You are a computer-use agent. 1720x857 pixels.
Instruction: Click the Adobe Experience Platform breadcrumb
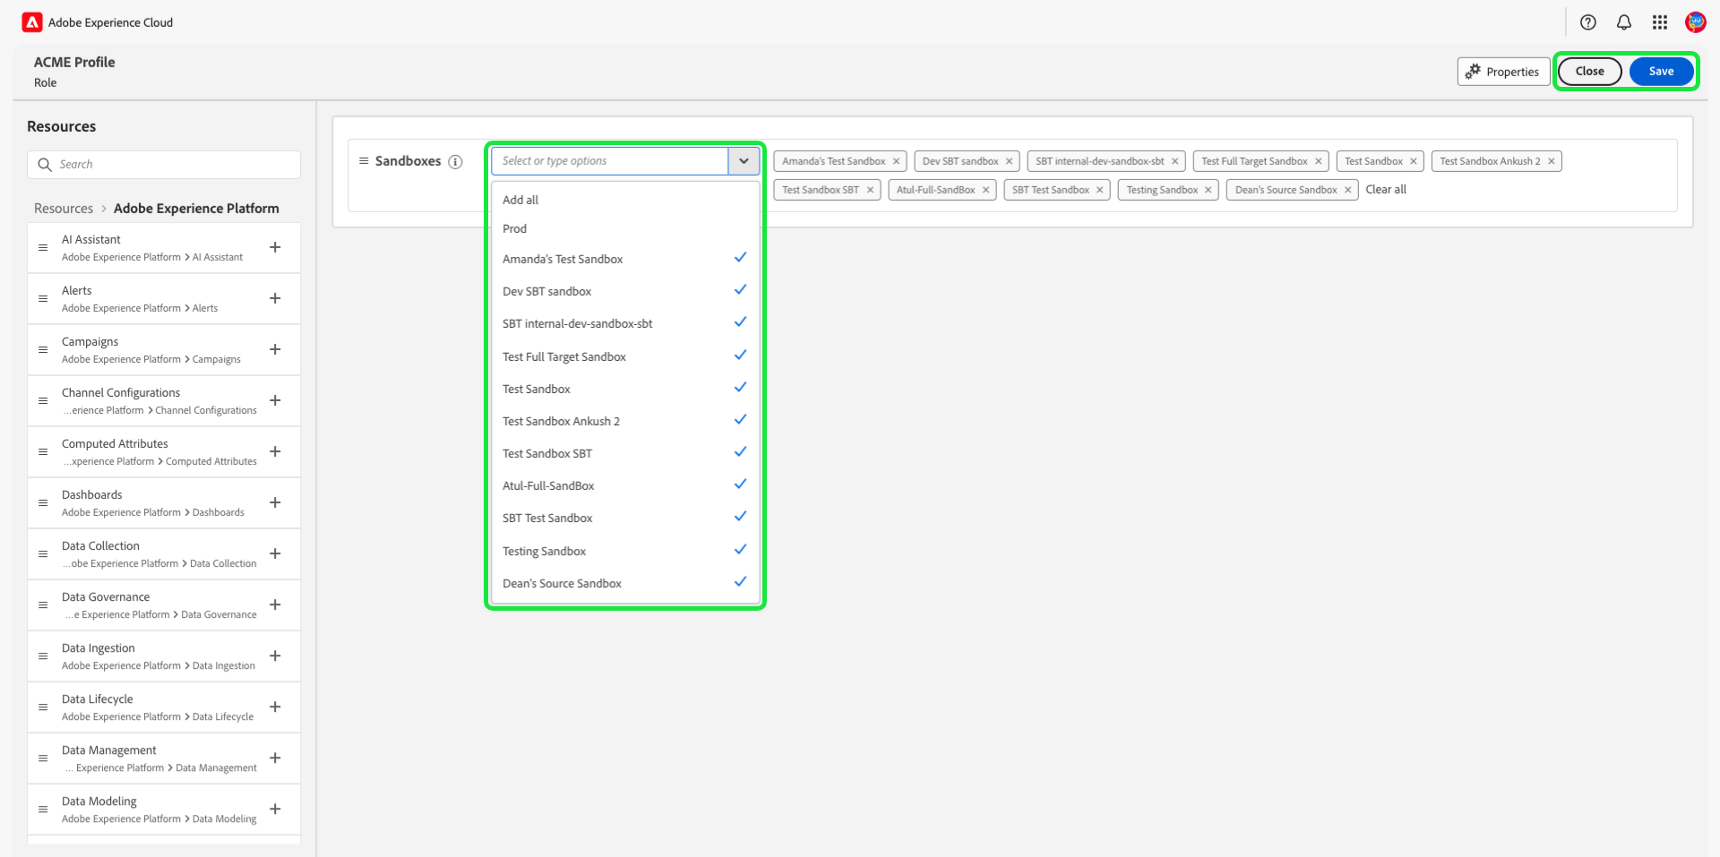tap(196, 209)
